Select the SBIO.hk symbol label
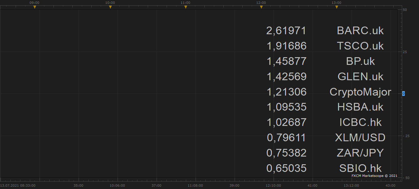The height and width of the screenshot is (189, 419). [x=360, y=168]
